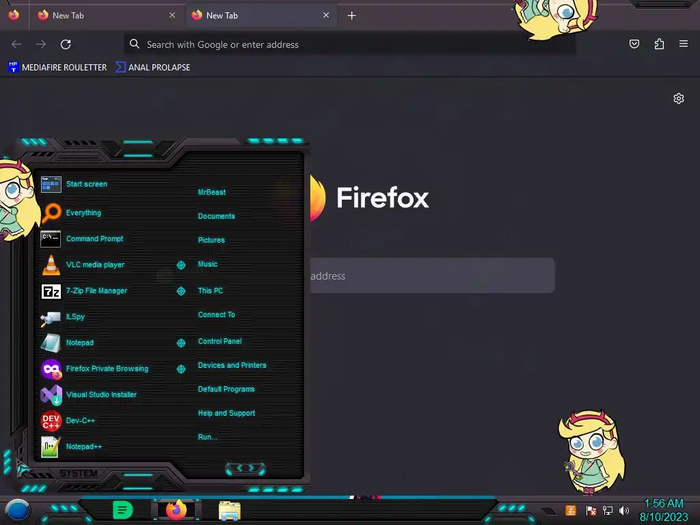Open the Pocket save icon
The width and height of the screenshot is (700, 525).
pos(634,44)
